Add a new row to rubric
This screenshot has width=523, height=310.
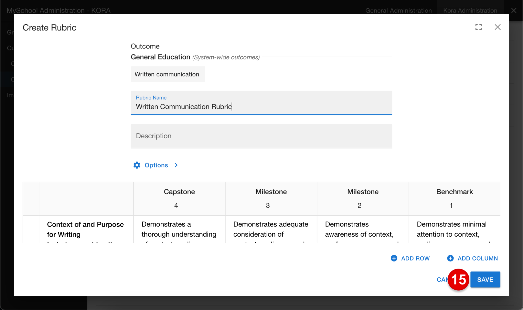[410, 258]
